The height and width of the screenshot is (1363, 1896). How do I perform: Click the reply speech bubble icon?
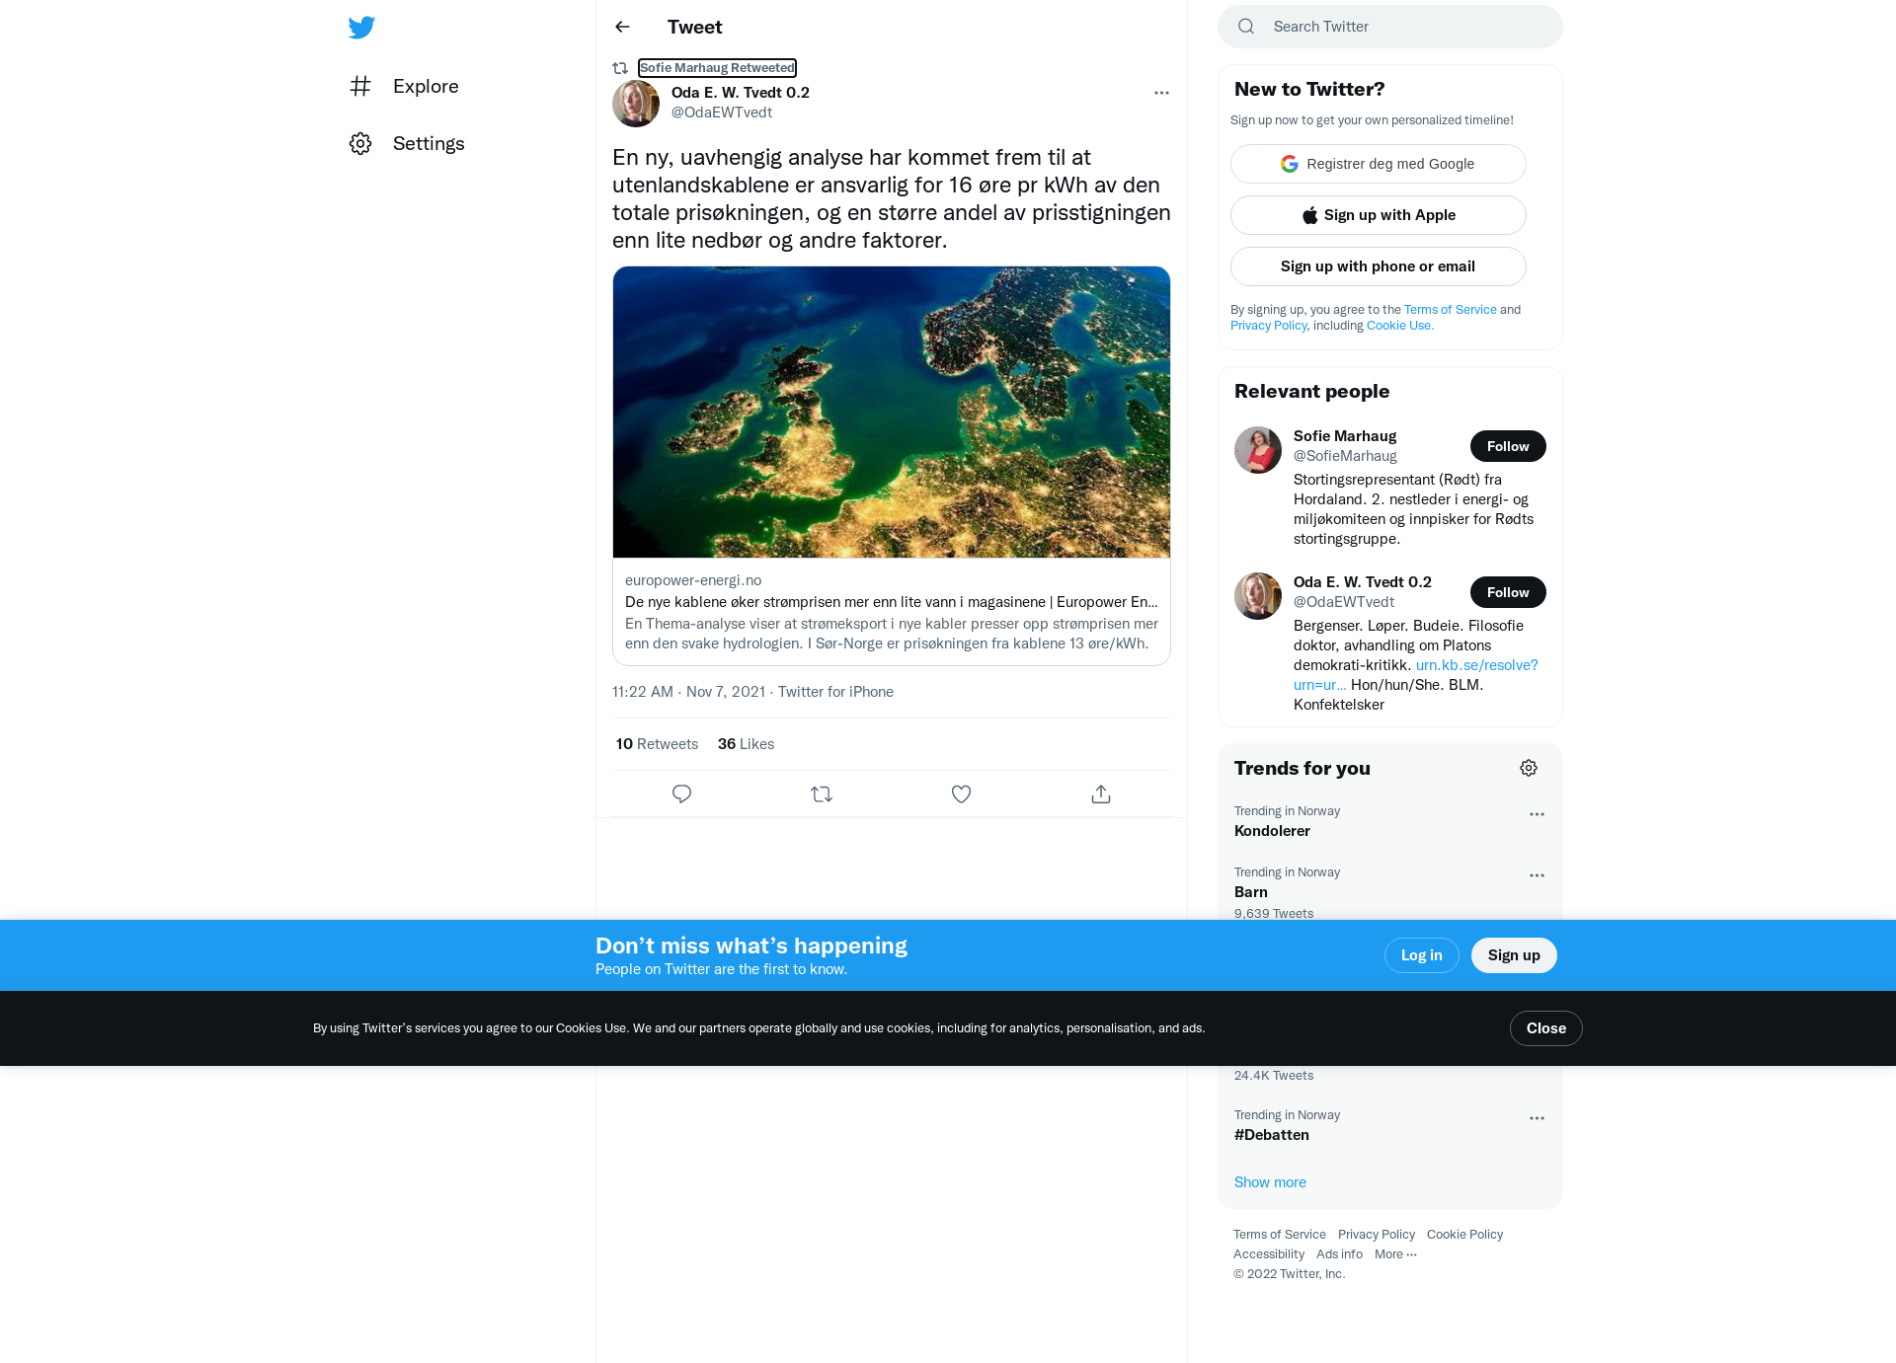(681, 794)
